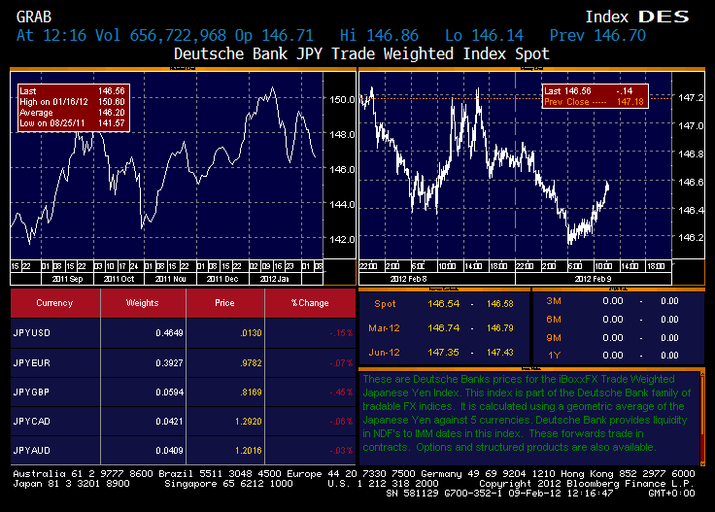Click the JPYGBP price .8169
The height and width of the screenshot is (512, 715).
coord(251,393)
